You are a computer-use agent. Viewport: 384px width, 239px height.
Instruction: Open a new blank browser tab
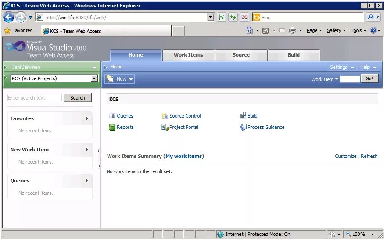coord(179,31)
